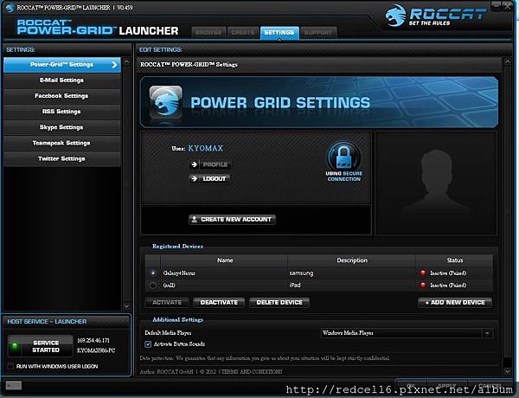Click chevron on Power-Grid Settings item
The image size is (519, 398).
pos(114,65)
